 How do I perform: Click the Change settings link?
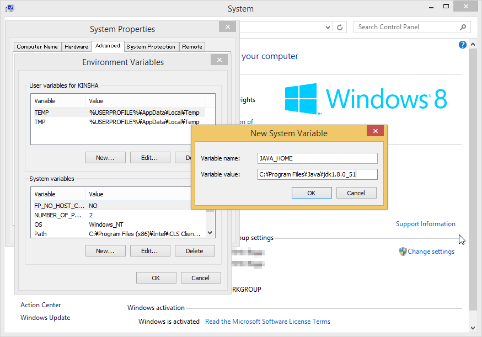point(431,252)
